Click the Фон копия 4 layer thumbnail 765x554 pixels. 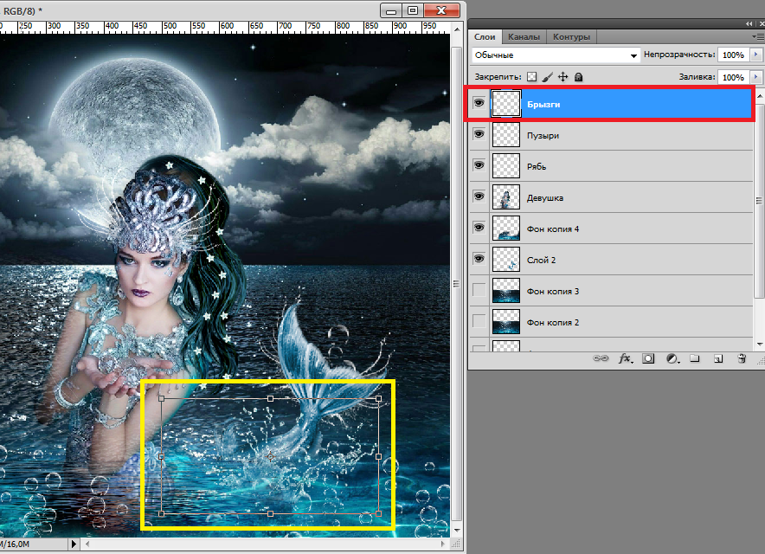505,229
